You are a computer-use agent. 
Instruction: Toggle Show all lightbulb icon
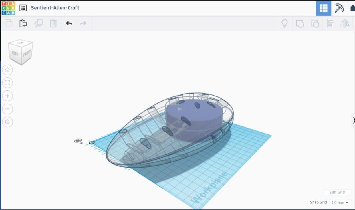(x=285, y=23)
